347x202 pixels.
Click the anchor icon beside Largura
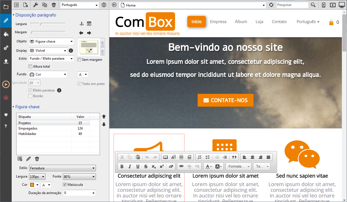click(81, 24)
